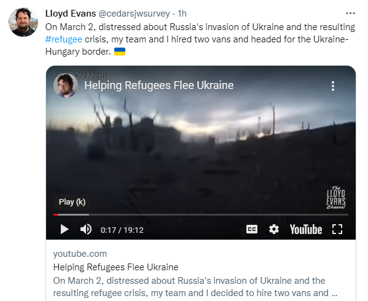Viewport: 368px width, 301px height.
Task: Open the @cedarsjwsurvey handle
Action: point(134,14)
